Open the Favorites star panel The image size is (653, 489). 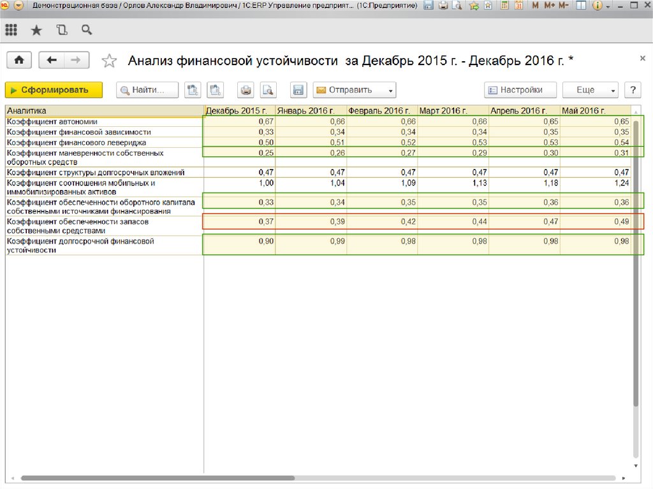coord(36,30)
